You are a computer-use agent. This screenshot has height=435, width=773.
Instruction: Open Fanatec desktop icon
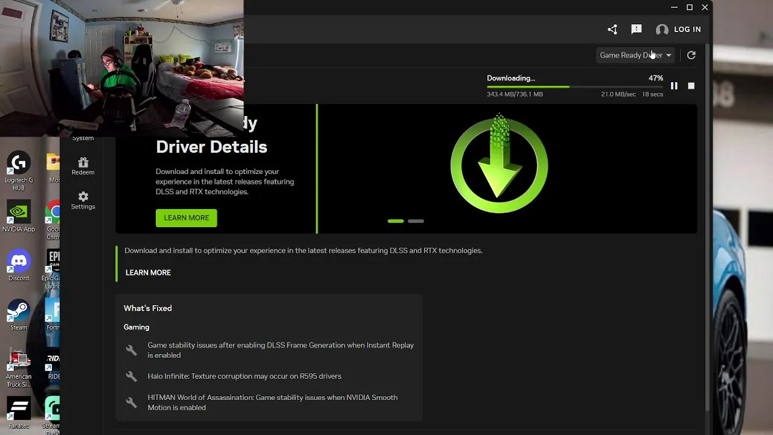click(x=19, y=412)
